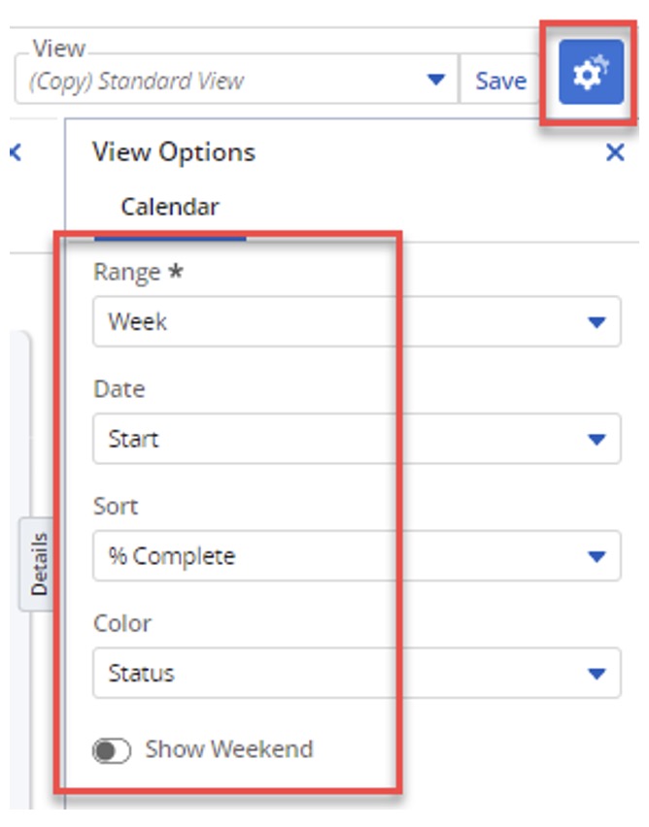Close the View Options panel
Image resolution: width=649 pixels, height=827 pixels.
click(615, 153)
